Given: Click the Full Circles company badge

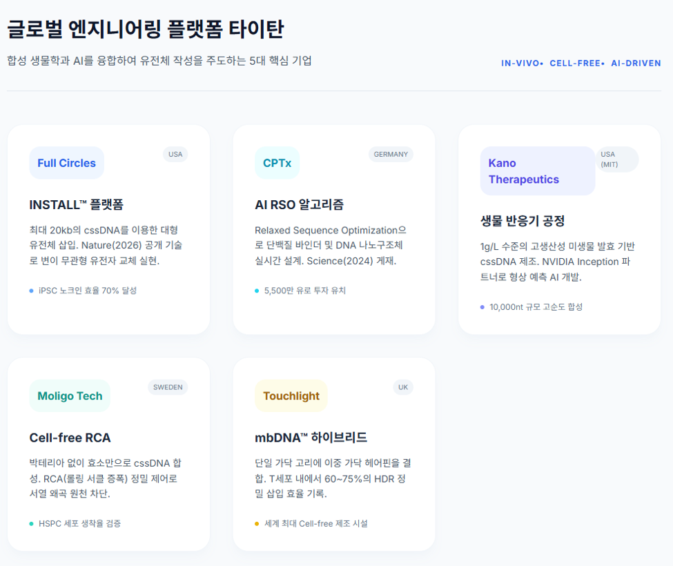Looking at the screenshot, I should (x=66, y=163).
